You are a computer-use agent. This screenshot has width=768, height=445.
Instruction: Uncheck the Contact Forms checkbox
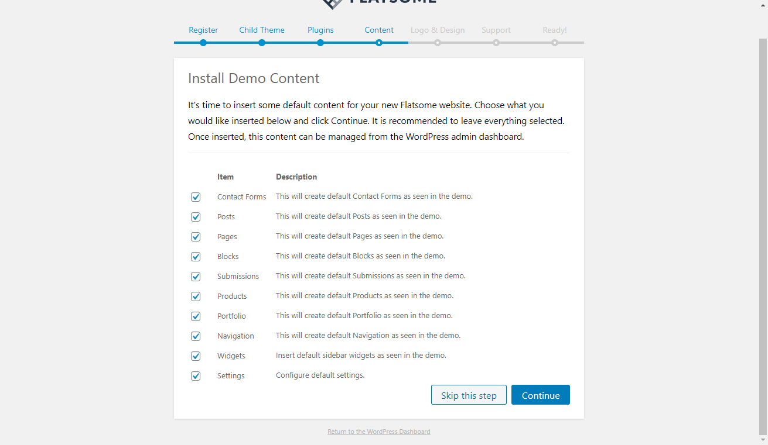click(x=196, y=197)
